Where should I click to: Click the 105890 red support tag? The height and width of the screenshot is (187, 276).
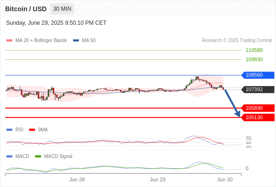(258, 108)
